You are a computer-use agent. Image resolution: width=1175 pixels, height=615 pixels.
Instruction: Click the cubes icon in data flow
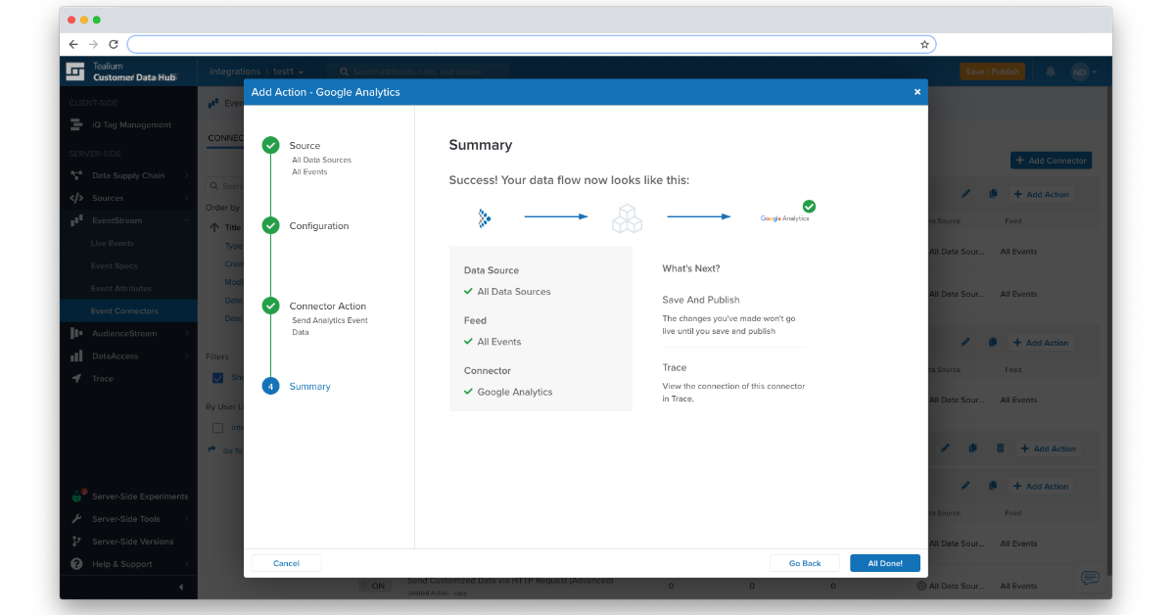click(x=627, y=218)
